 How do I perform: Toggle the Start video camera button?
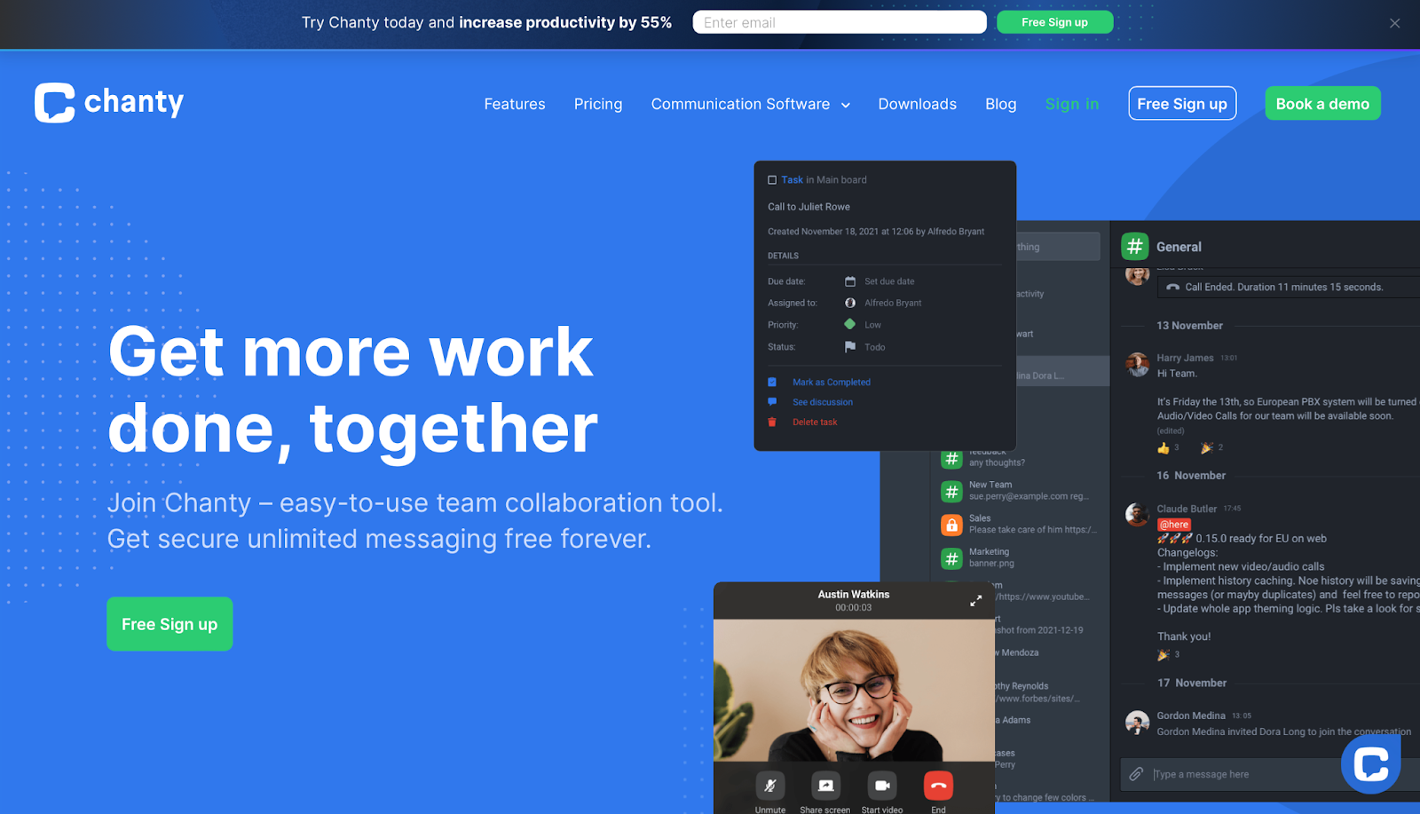(882, 786)
